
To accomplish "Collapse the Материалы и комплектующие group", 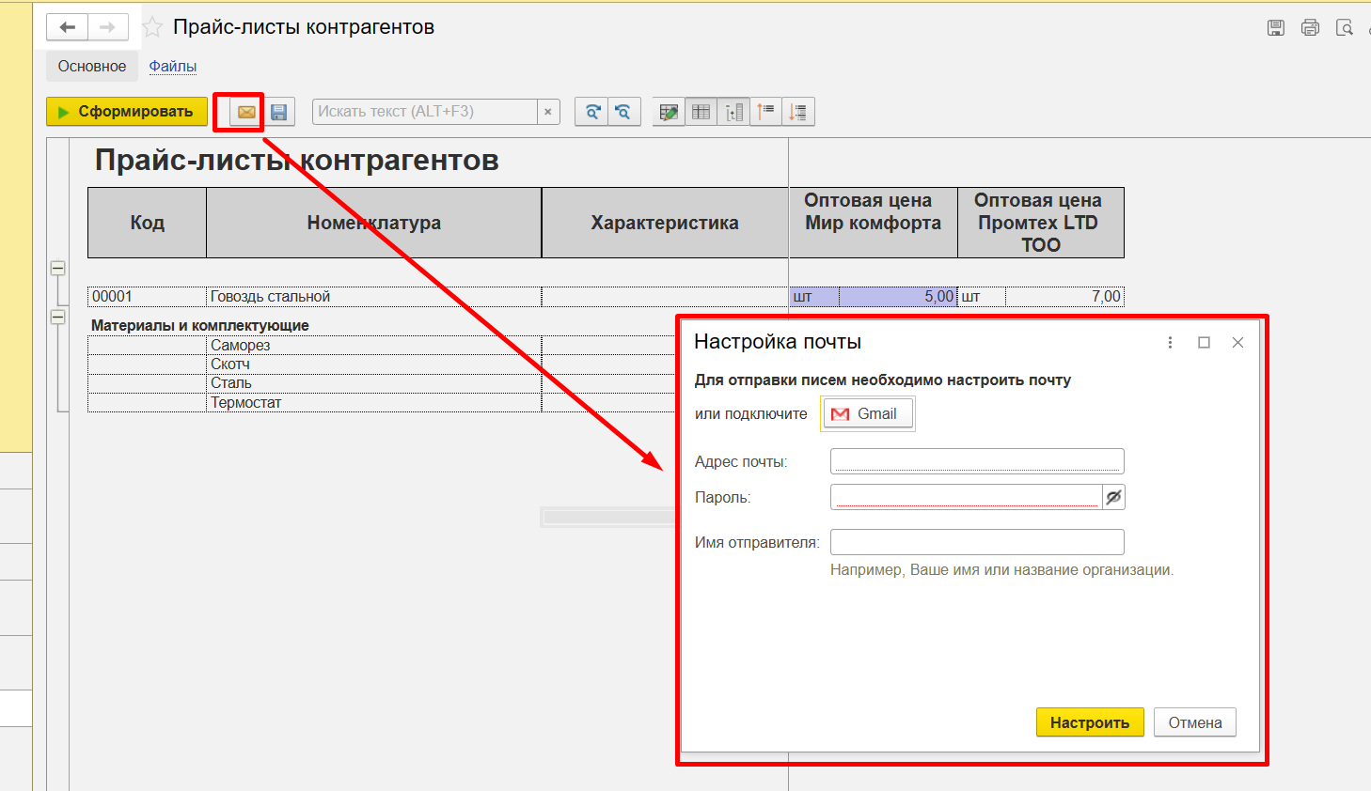I will click(58, 318).
